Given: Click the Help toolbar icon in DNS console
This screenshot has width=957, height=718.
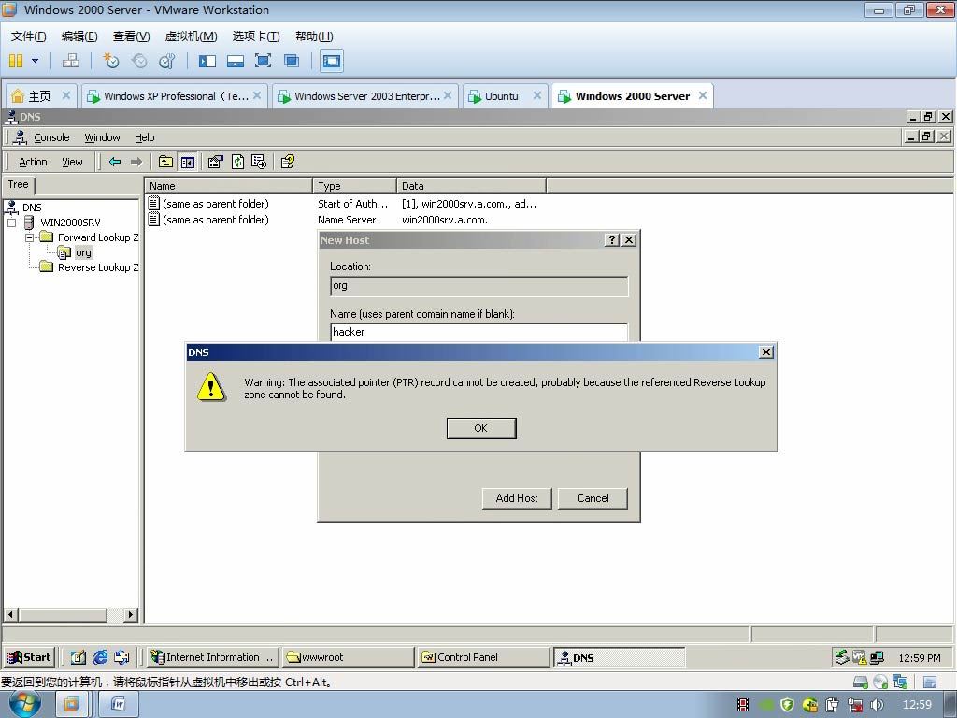Looking at the screenshot, I should 288,162.
